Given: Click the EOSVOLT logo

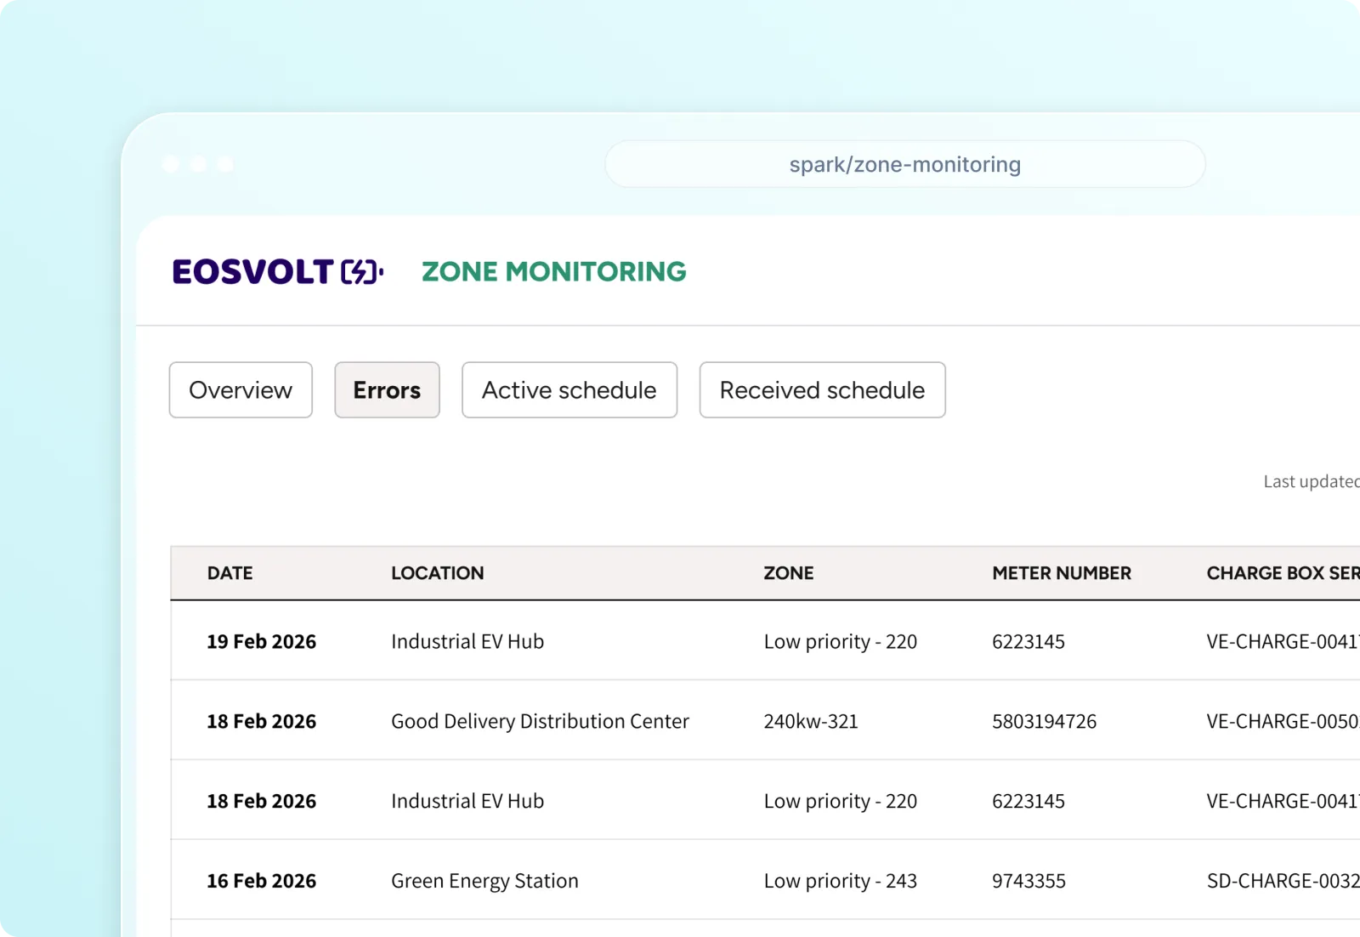Looking at the screenshot, I should [x=252, y=272].
